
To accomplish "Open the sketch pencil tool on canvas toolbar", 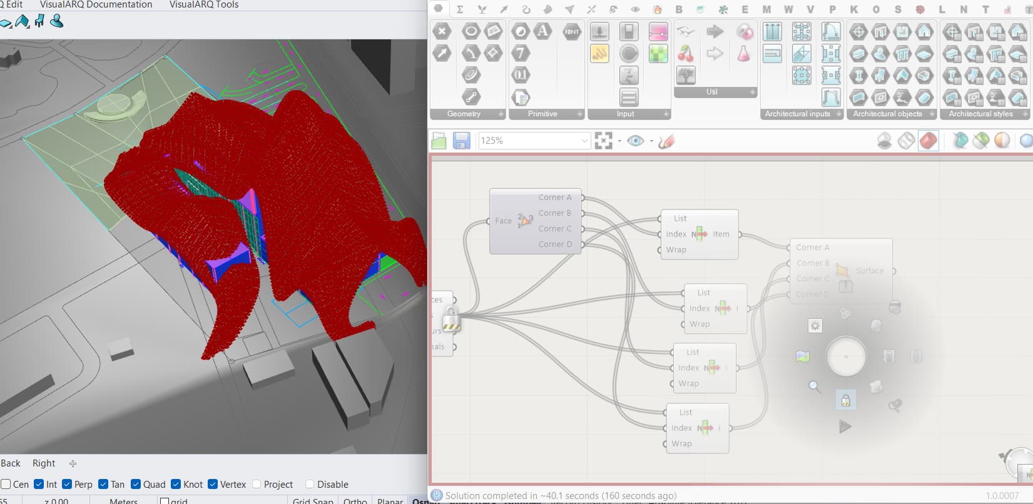I will pyautogui.click(x=666, y=141).
